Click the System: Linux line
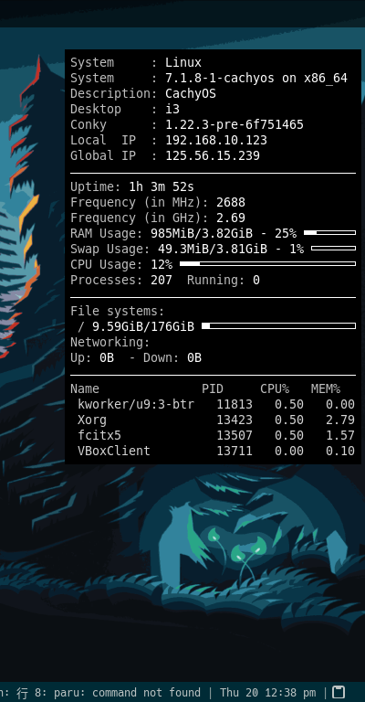Screen dimensions: 365x702 (136, 62)
